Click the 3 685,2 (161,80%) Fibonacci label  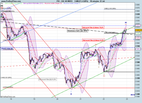point(110,9)
